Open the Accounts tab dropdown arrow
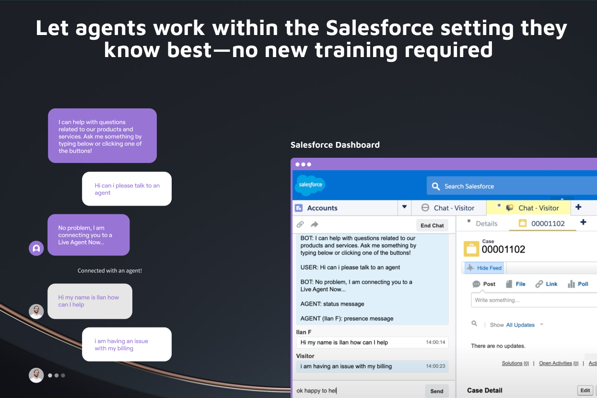This screenshot has height=398, width=597. click(x=404, y=208)
